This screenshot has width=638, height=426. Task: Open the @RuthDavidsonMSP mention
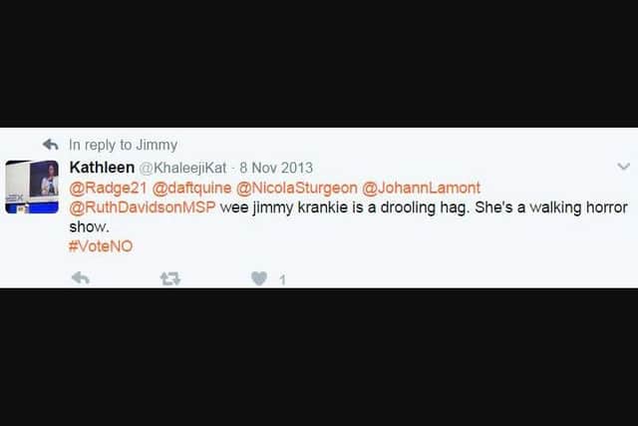click(143, 208)
